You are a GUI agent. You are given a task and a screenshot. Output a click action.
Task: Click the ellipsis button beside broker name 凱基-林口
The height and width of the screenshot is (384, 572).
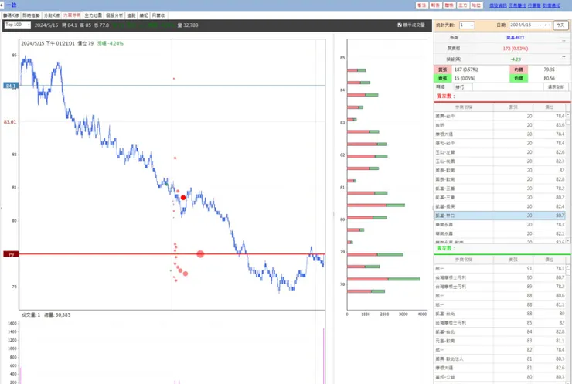click(563, 40)
